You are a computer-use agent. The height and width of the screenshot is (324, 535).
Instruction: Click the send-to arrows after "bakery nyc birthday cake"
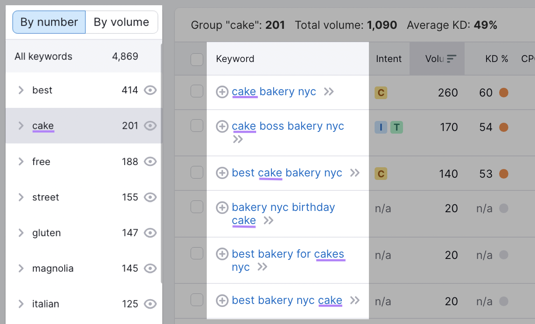click(268, 221)
